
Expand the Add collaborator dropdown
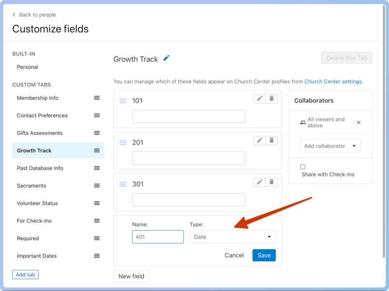coord(330,146)
